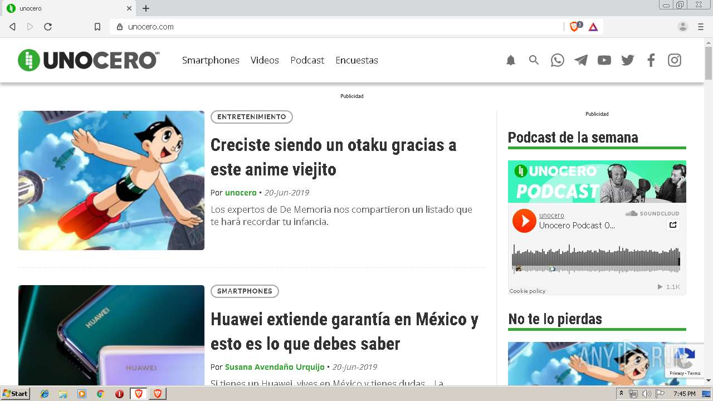The width and height of the screenshot is (713, 401).
Task: Open author link Susana Avendaño Urquijo
Action: pyautogui.click(x=275, y=367)
